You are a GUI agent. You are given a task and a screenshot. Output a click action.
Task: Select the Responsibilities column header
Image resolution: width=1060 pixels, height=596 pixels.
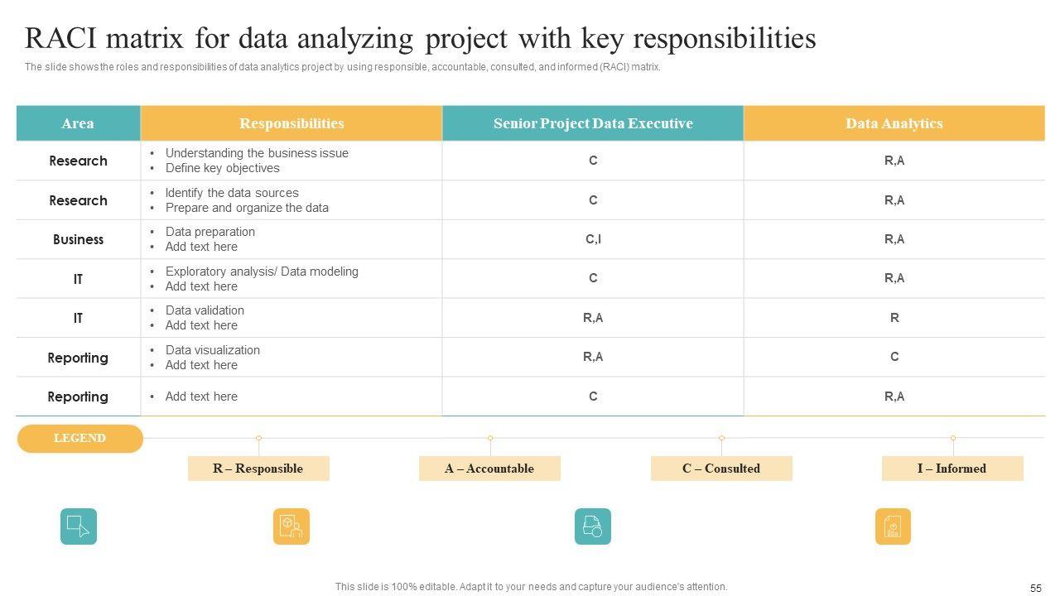(x=291, y=123)
